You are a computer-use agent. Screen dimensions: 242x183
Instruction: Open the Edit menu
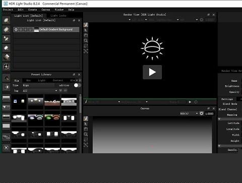[21, 10]
